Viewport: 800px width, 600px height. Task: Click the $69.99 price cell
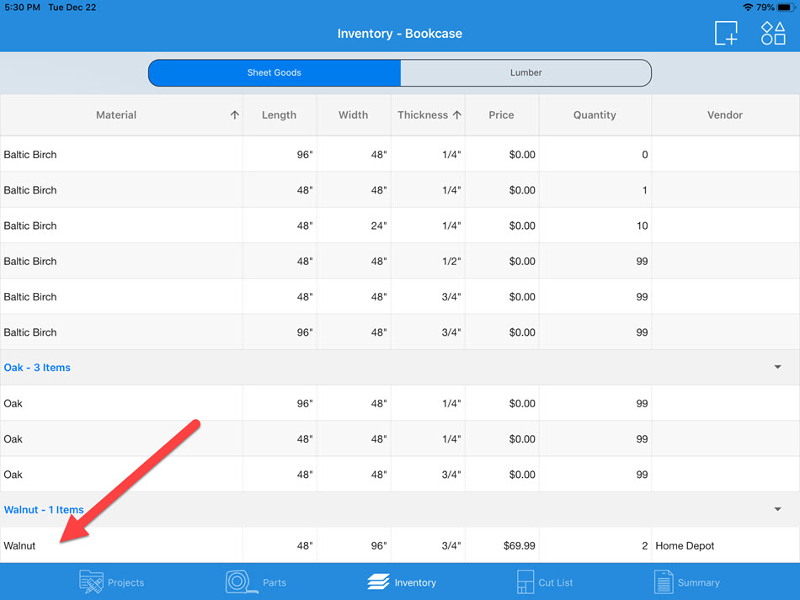click(502, 545)
